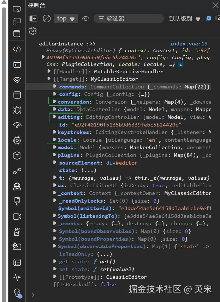
Task: Expand Symbol(listeningTo) entry
Action: click(x=55, y=216)
